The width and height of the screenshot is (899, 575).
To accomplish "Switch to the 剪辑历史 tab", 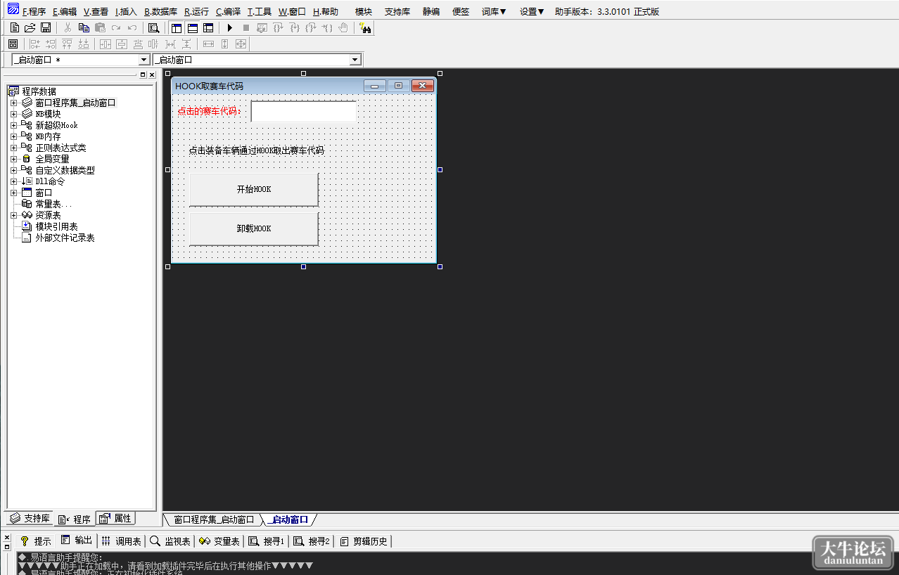I will pyautogui.click(x=363, y=541).
